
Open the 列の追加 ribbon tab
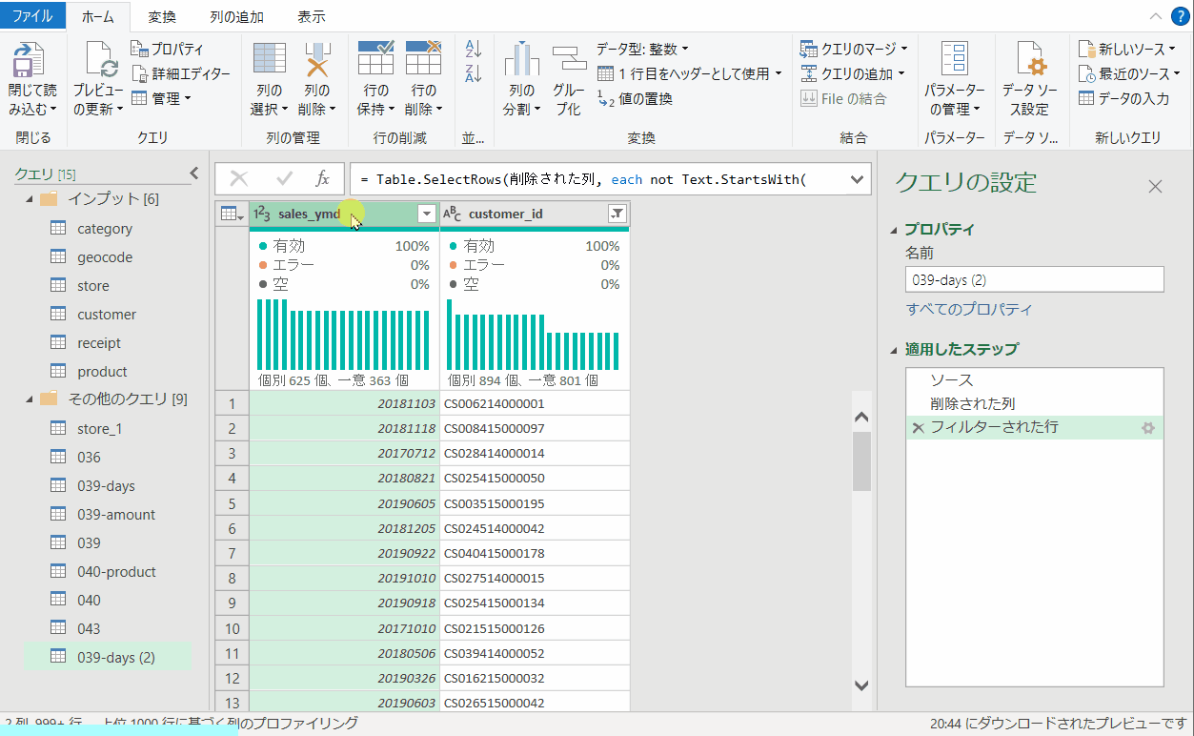pos(235,15)
